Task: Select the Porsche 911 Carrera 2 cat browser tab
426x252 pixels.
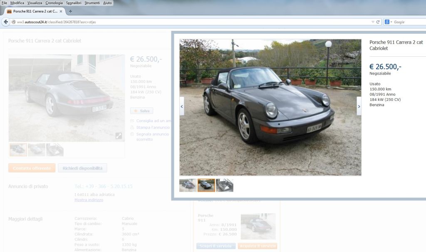Action: click(x=35, y=11)
